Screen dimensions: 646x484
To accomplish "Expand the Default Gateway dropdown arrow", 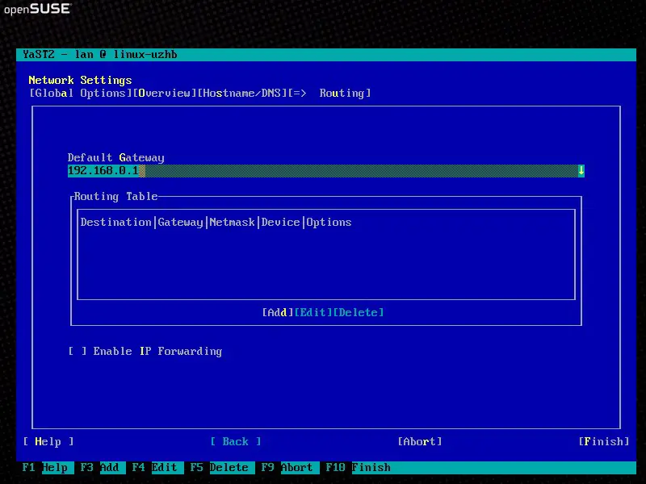I will pos(581,171).
